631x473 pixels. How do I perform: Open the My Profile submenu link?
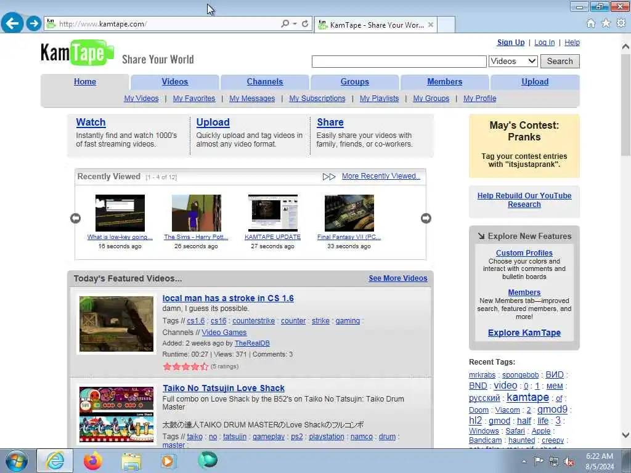(x=479, y=99)
